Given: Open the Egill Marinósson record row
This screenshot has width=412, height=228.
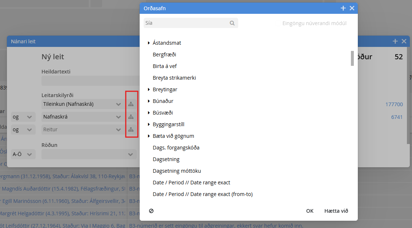Looking at the screenshot, I should [x=63, y=201].
